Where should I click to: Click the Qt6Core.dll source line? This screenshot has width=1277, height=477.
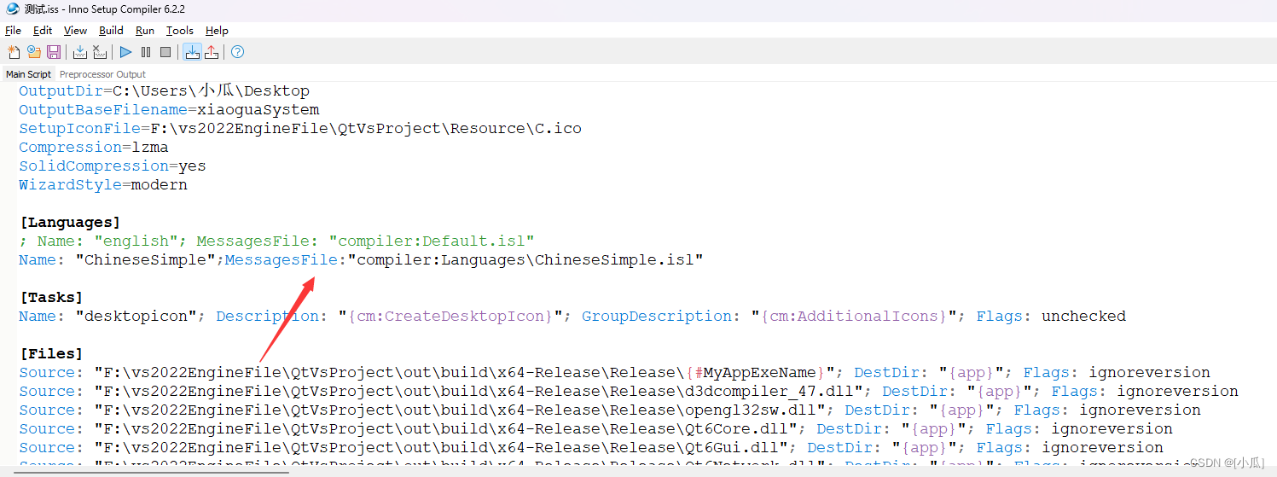(595, 428)
